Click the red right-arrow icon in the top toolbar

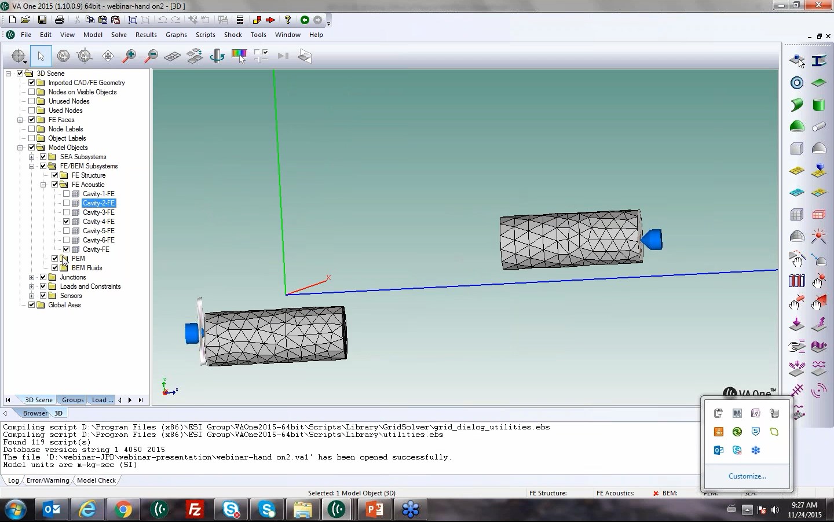(x=270, y=20)
